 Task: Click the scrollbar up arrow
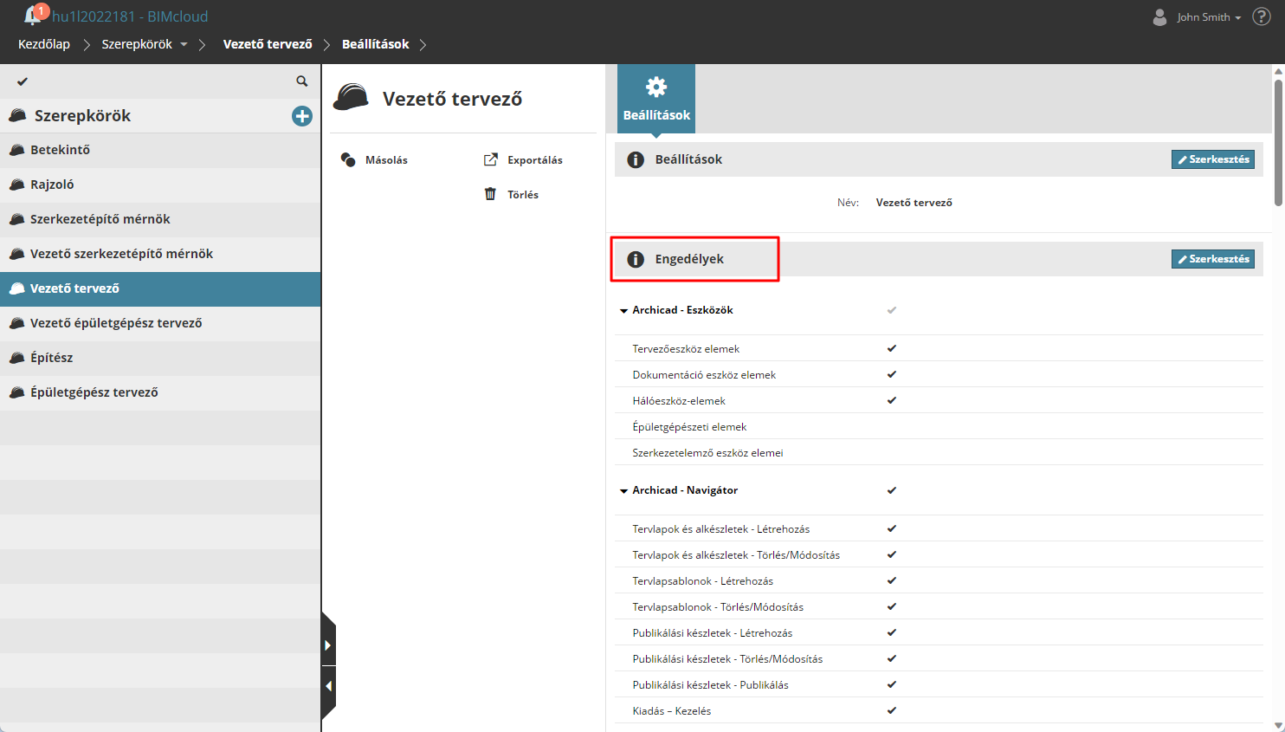1278,71
